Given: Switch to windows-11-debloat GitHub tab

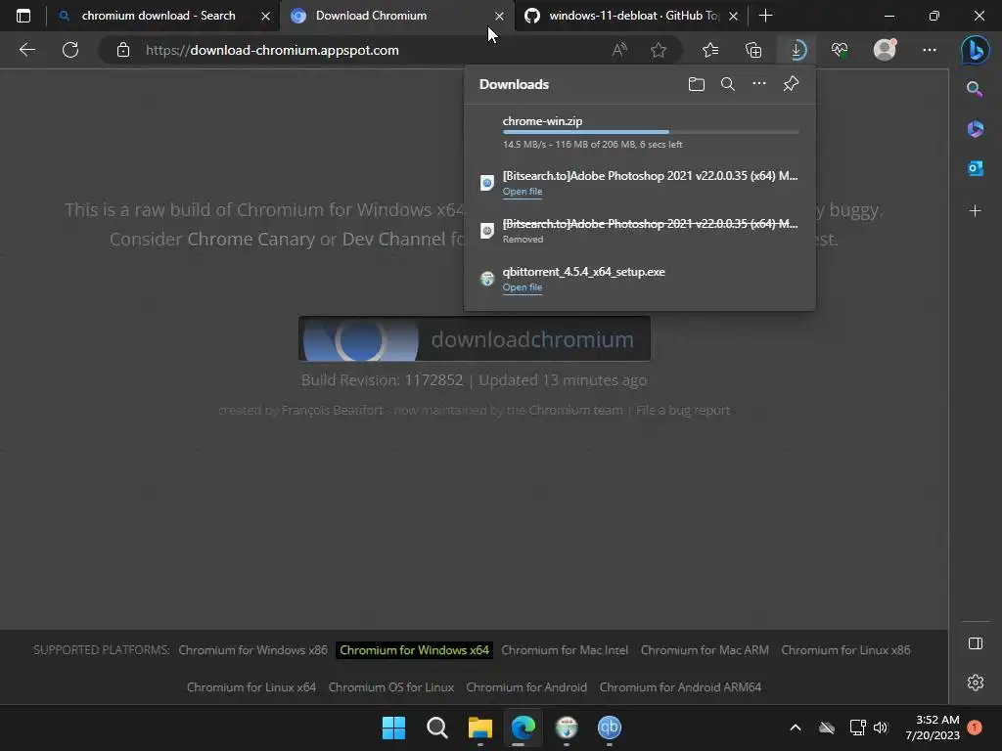Looking at the screenshot, I should click(x=631, y=16).
